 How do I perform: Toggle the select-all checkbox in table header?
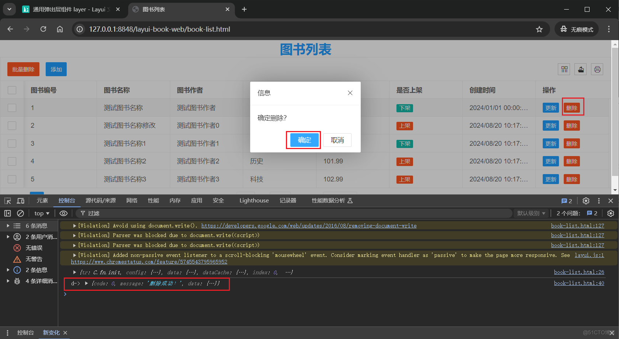coord(12,90)
